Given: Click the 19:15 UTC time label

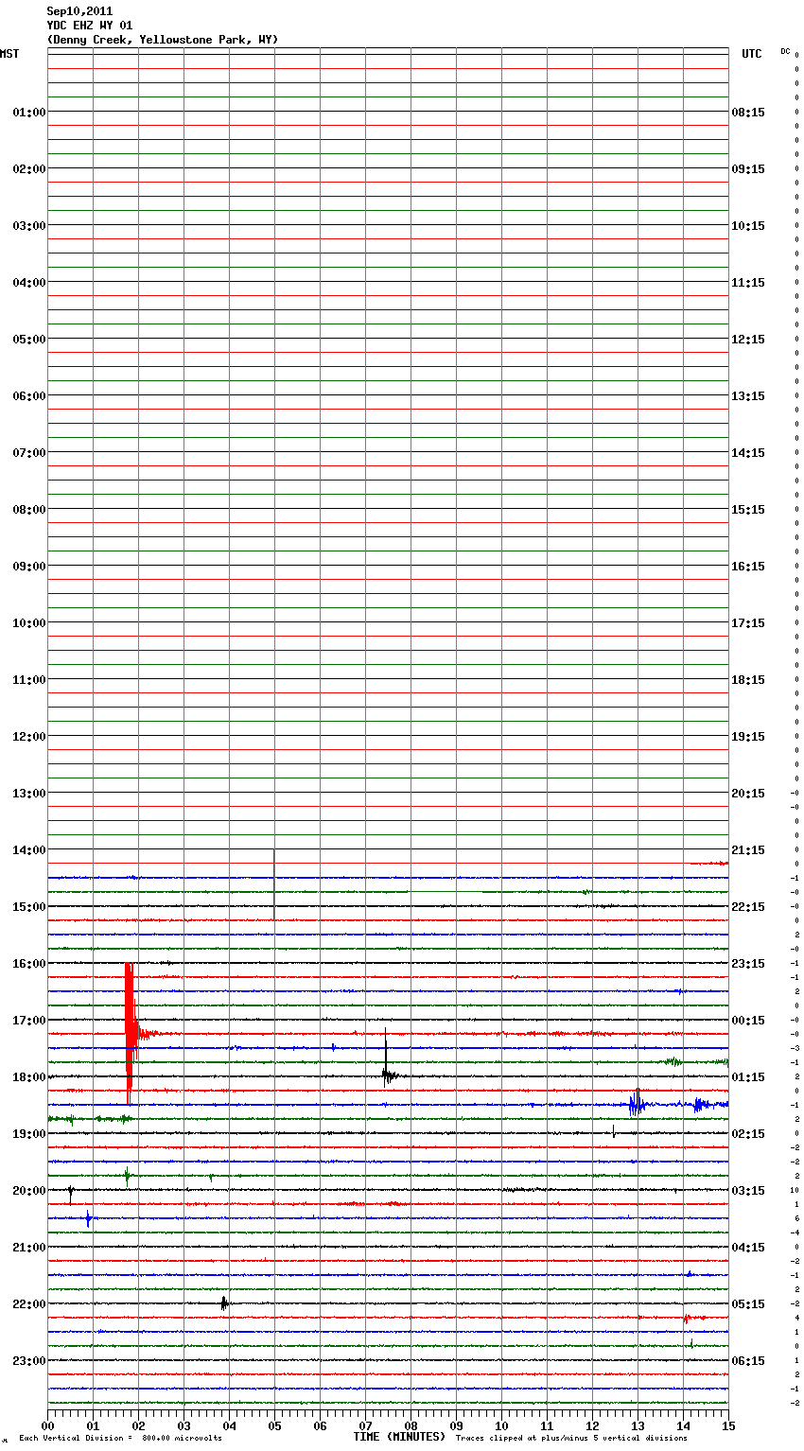Looking at the screenshot, I should (748, 737).
